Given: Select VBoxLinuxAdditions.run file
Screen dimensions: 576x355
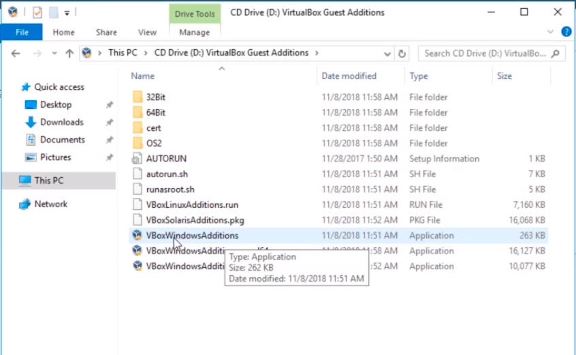Looking at the screenshot, I should point(192,204).
